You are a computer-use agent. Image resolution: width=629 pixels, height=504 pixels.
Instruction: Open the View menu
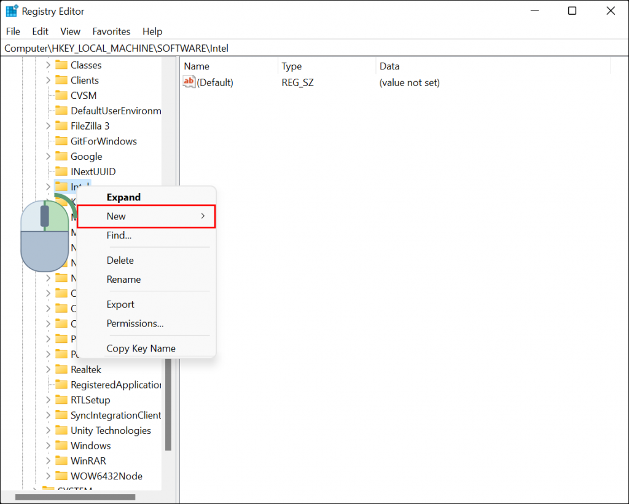[69, 31]
